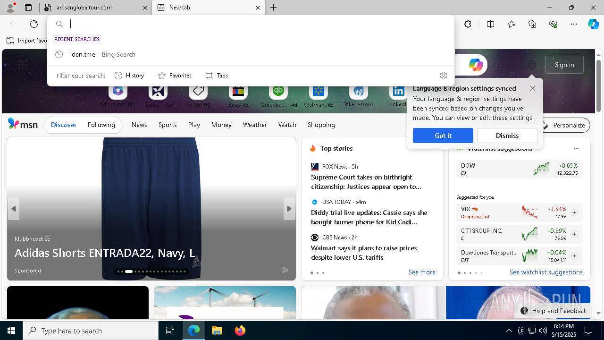Open the DOW index row

[519, 169]
